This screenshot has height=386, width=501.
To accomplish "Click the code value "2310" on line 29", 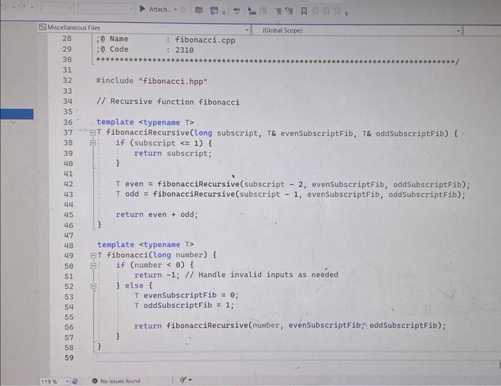I will pyautogui.click(x=185, y=50).
